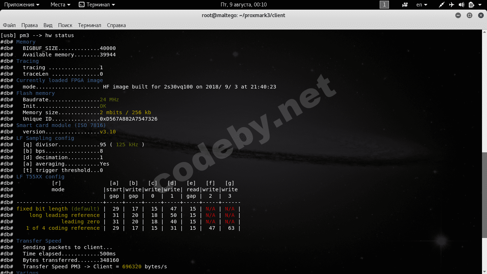Click the "[d] decimation" line
Screen dimensions: 487x274
[x=63, y=157]
